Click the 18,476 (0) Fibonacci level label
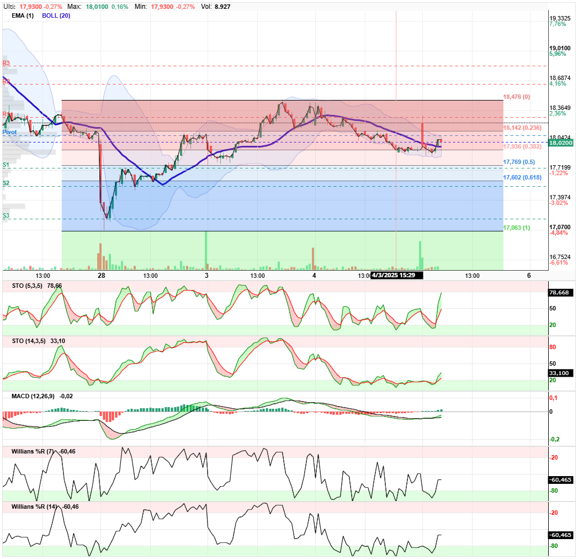578x559 pixels. (x=516, y=97)
